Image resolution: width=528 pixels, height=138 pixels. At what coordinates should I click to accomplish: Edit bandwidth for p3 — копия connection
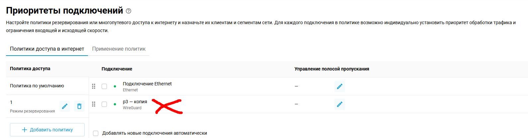[x=339, y=104]
